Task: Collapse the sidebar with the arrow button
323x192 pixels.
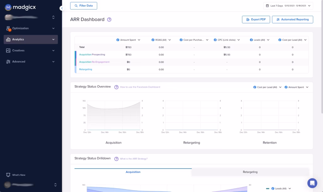Action: (62, 9)
